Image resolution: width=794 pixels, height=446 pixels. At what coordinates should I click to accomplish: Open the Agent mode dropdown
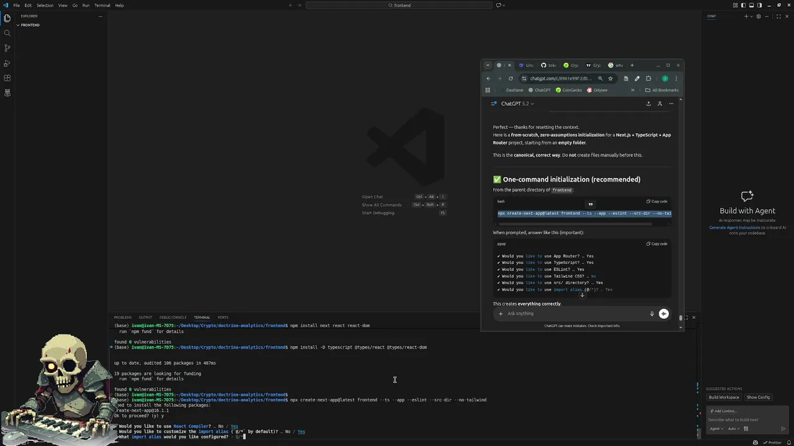point(716,429)
